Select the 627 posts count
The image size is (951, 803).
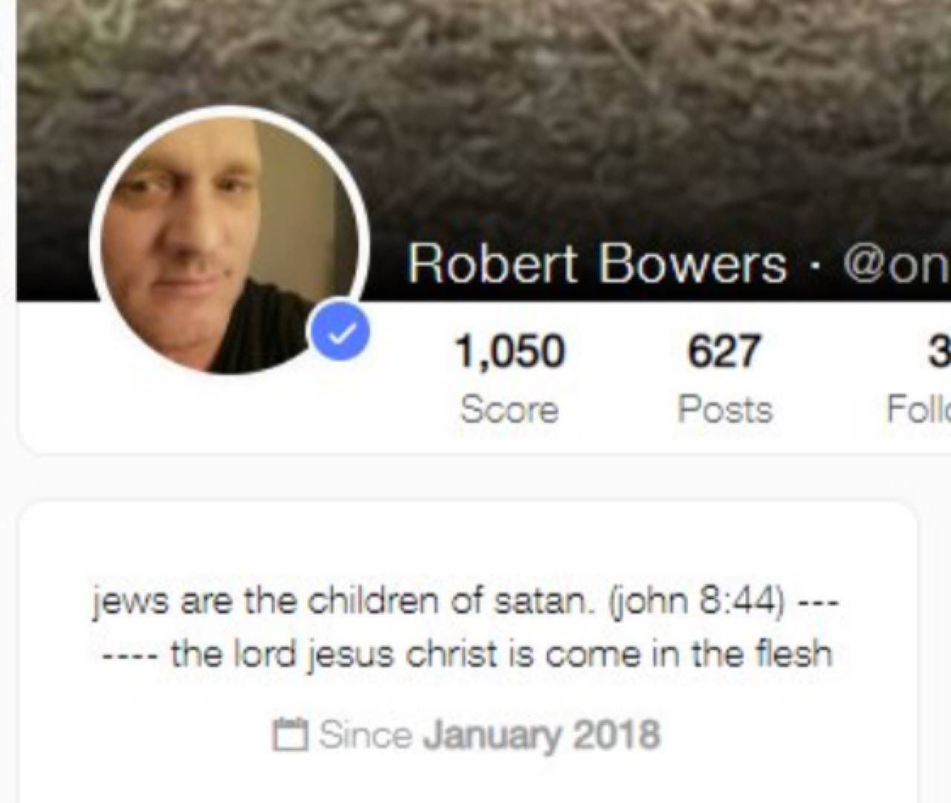pyautogui.click(x=724, y=351)
